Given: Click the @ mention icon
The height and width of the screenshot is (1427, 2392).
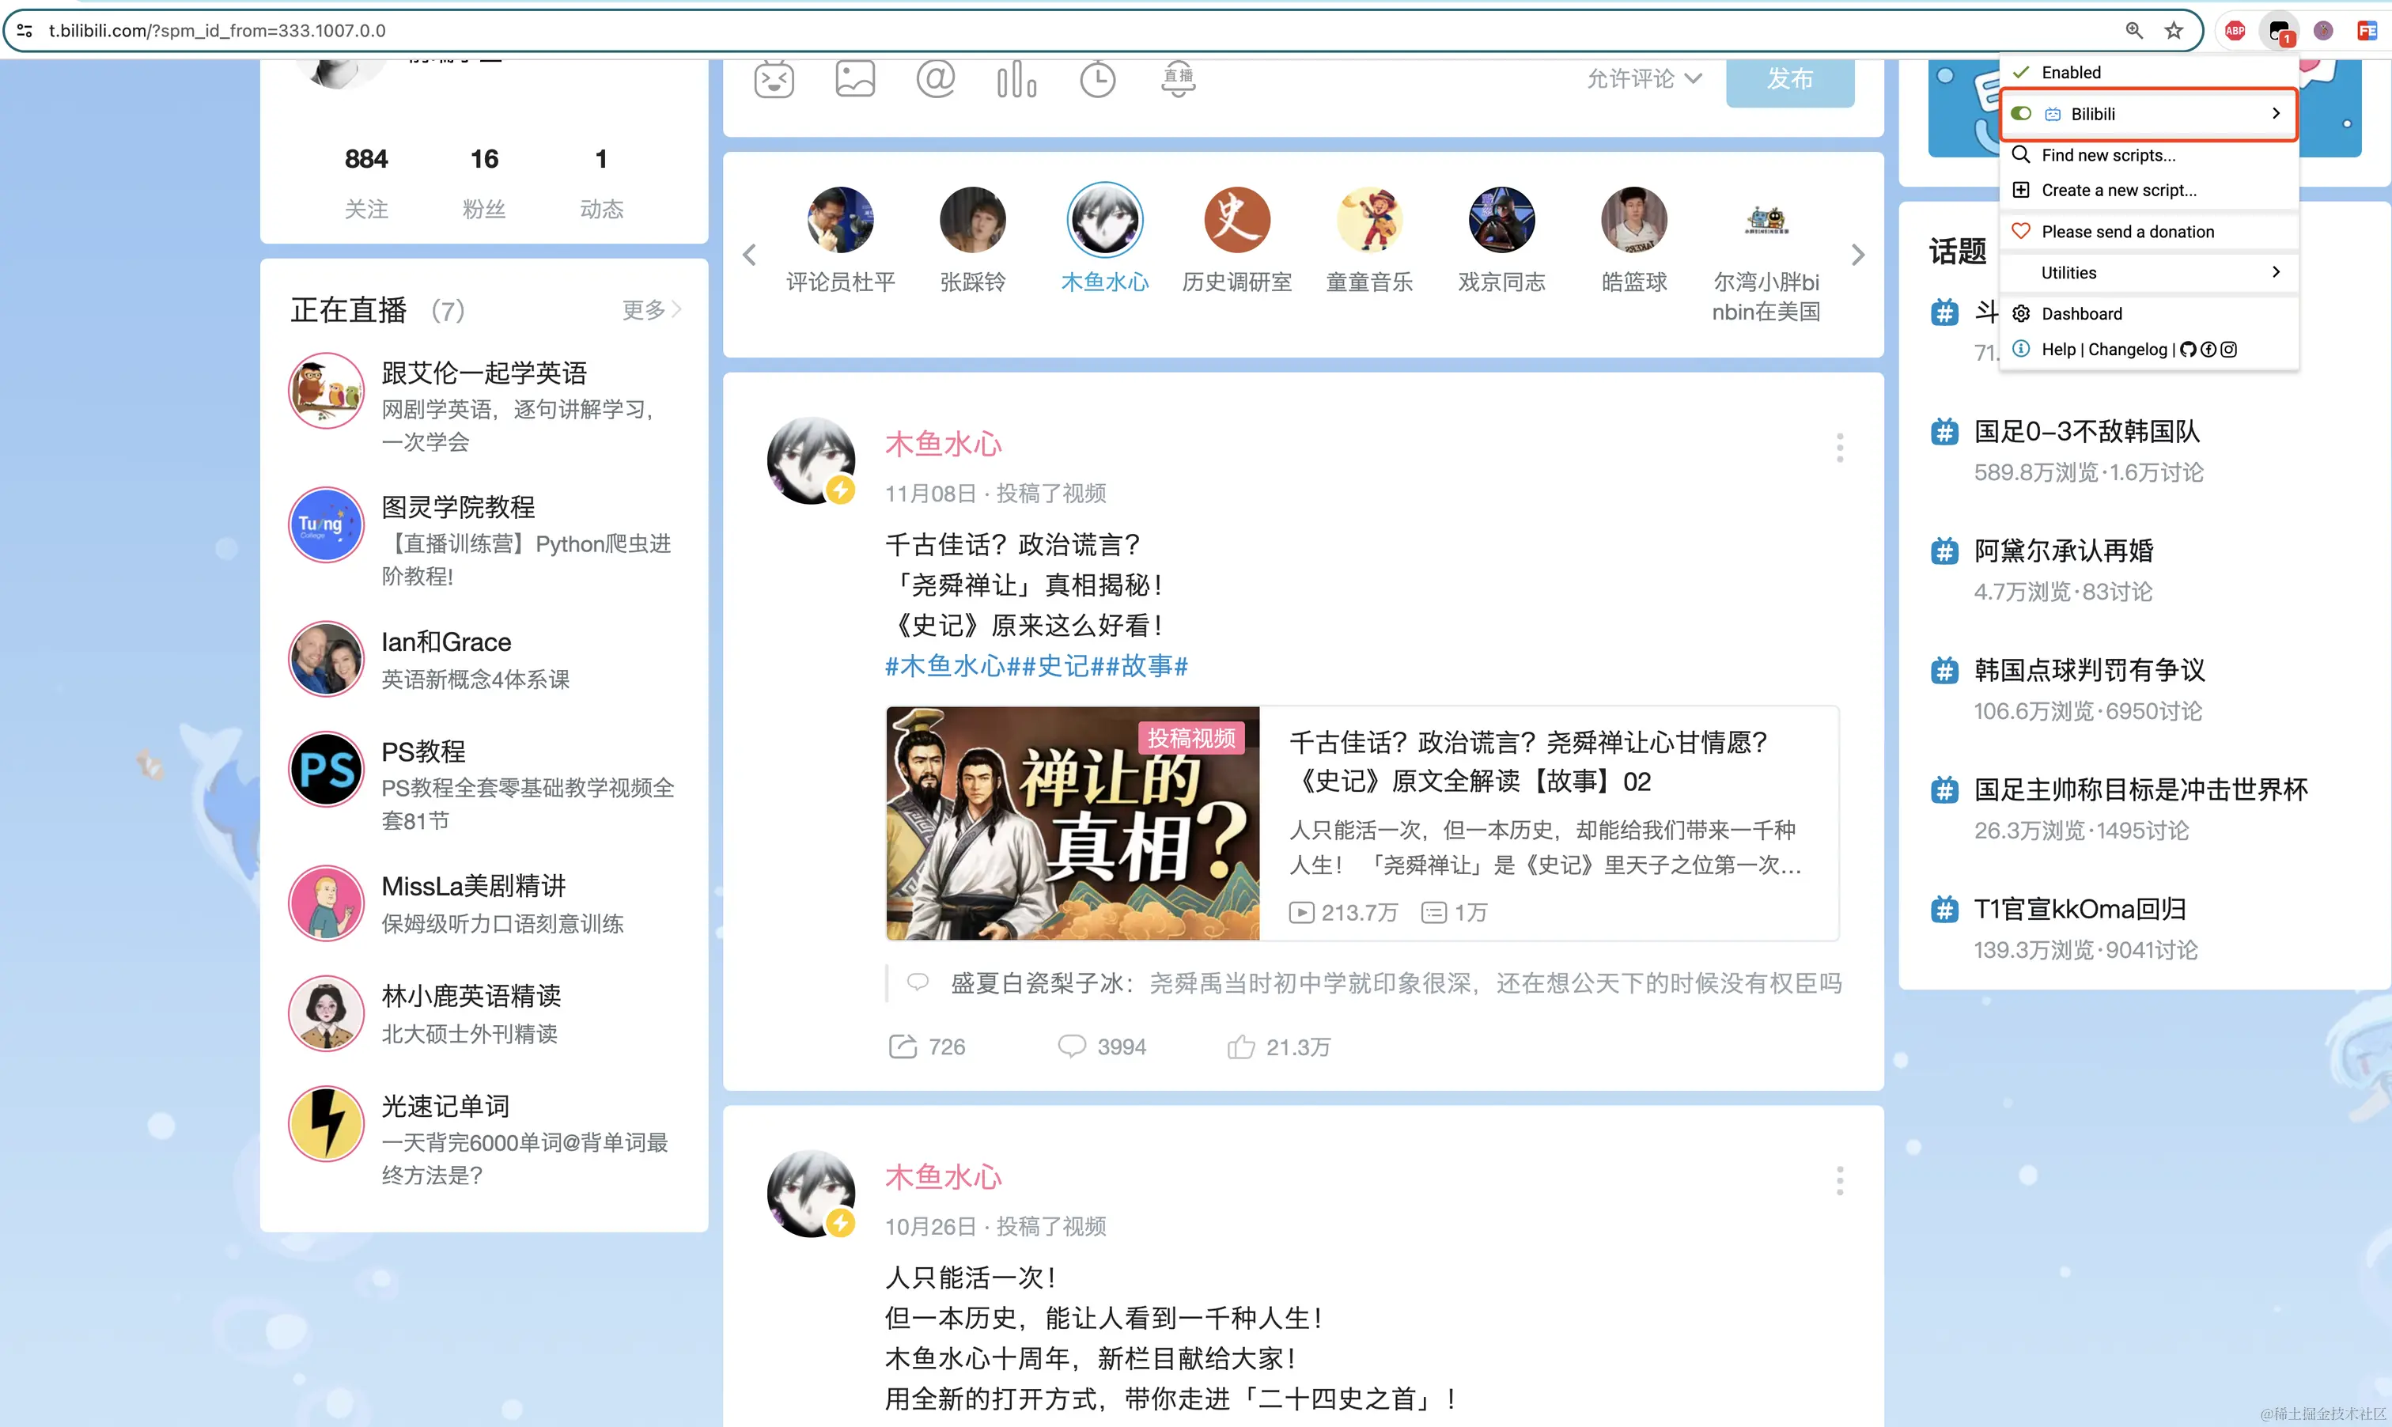Looking at the screenshot, I should [936, 79].
